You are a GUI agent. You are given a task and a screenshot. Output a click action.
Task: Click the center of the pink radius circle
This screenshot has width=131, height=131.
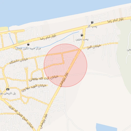pyautogui.click(x=65, y=65)
